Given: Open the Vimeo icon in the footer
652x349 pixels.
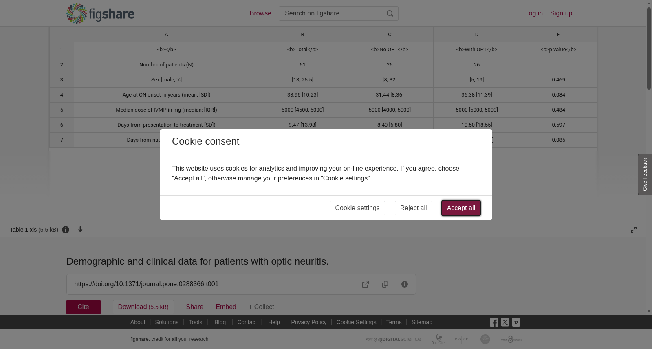Looking at the screenshot, I should click(x=516, y=322).
